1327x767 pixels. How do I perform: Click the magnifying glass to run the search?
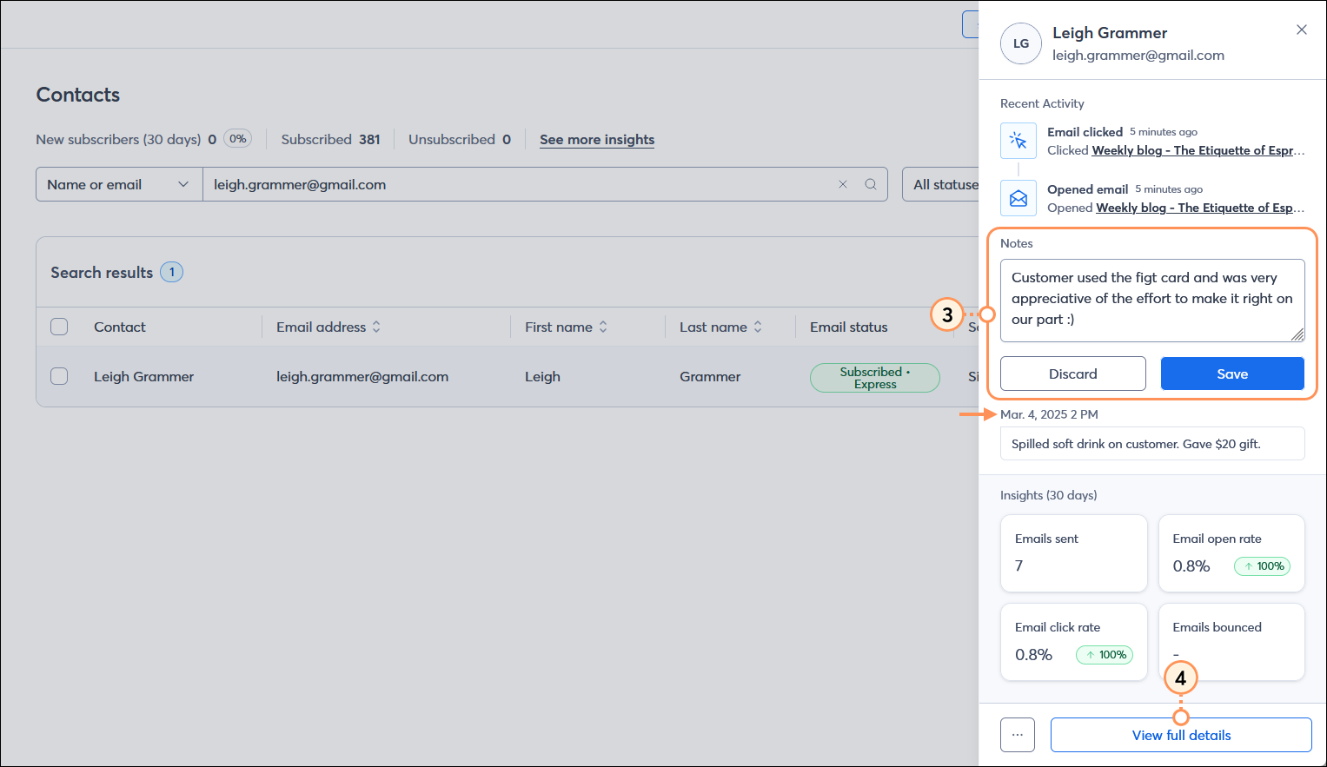pyautogui.click(x=870, y=184)
